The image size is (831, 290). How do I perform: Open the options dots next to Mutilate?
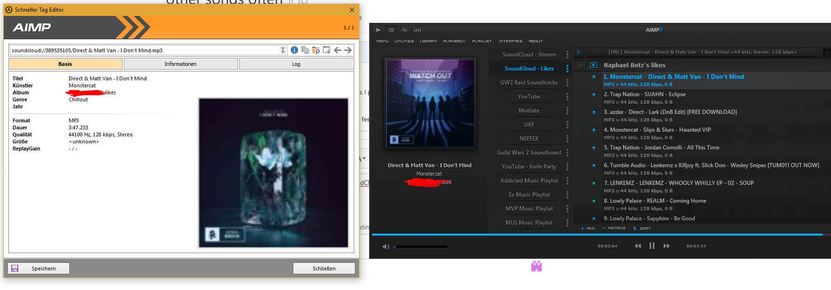click(567, 111)
